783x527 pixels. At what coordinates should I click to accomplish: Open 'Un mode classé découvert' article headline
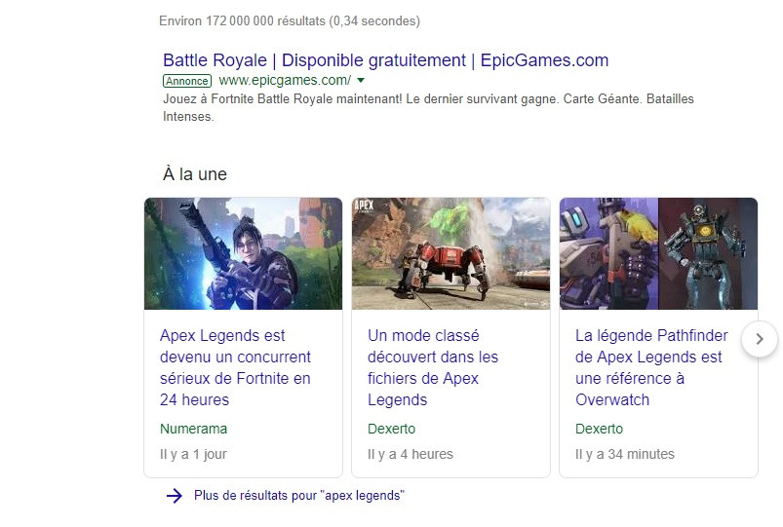(432, 367)
